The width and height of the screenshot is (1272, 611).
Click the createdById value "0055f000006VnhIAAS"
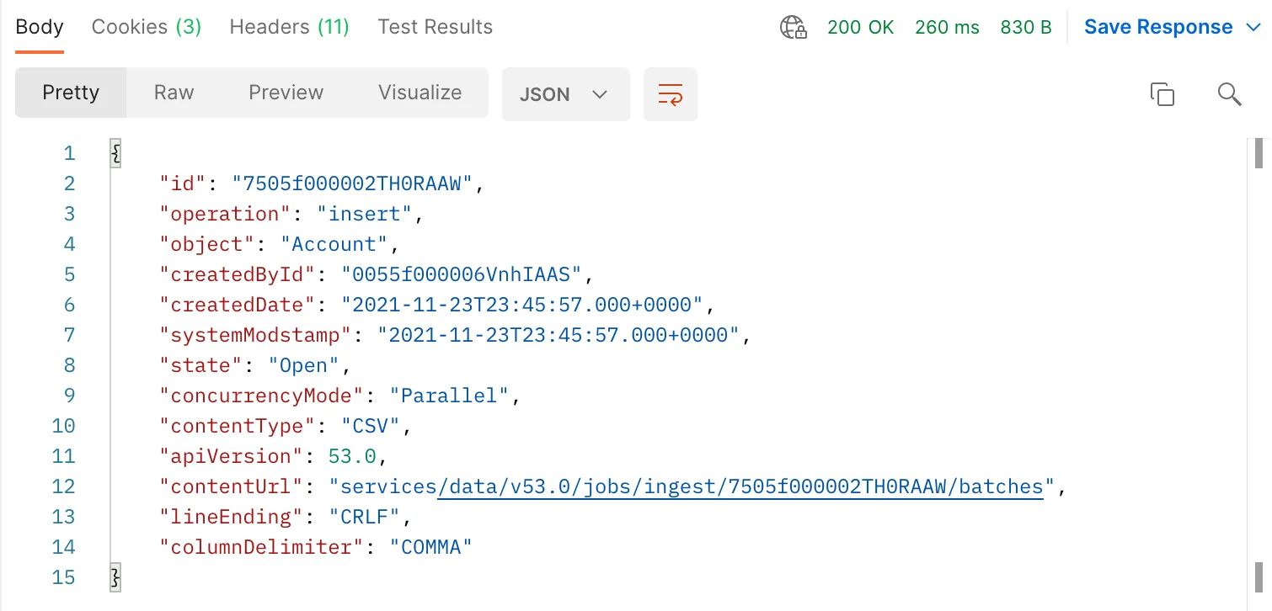pyautogui.click(x=462, y=274)
